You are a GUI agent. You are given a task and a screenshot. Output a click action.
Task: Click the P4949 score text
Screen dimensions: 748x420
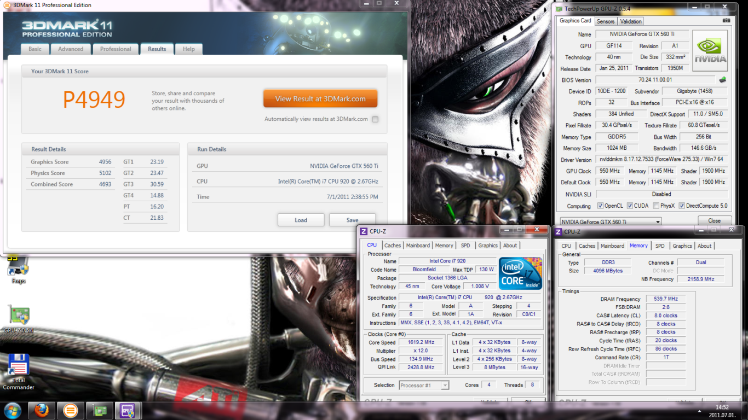(94, 100)
